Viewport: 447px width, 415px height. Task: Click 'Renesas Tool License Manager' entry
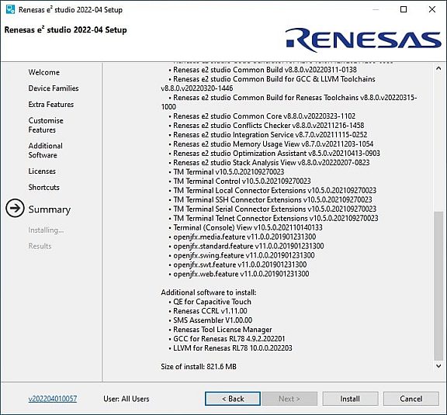pyautogui.click(x=223, y=330)
